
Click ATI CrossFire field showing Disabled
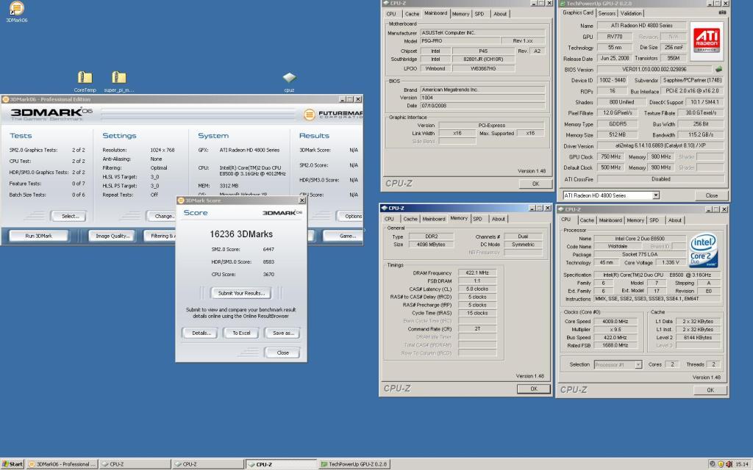coord(660,179)
